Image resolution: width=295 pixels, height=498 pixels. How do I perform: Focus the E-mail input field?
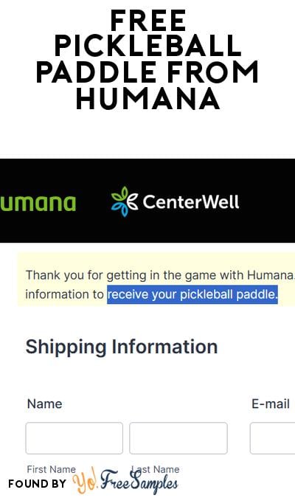point(272,438)
